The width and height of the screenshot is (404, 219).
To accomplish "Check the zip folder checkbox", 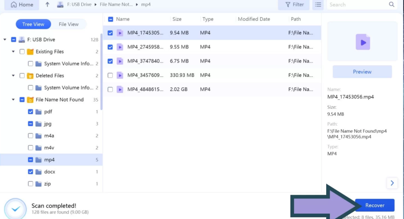I will [30, 184].
